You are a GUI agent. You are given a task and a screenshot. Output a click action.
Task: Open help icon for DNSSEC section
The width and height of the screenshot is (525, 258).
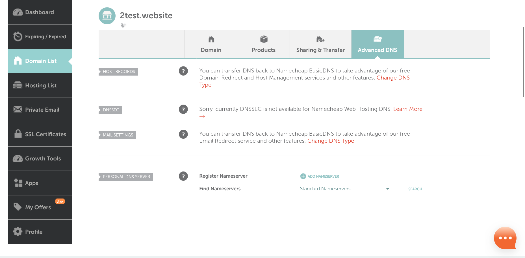coord(183,109)
